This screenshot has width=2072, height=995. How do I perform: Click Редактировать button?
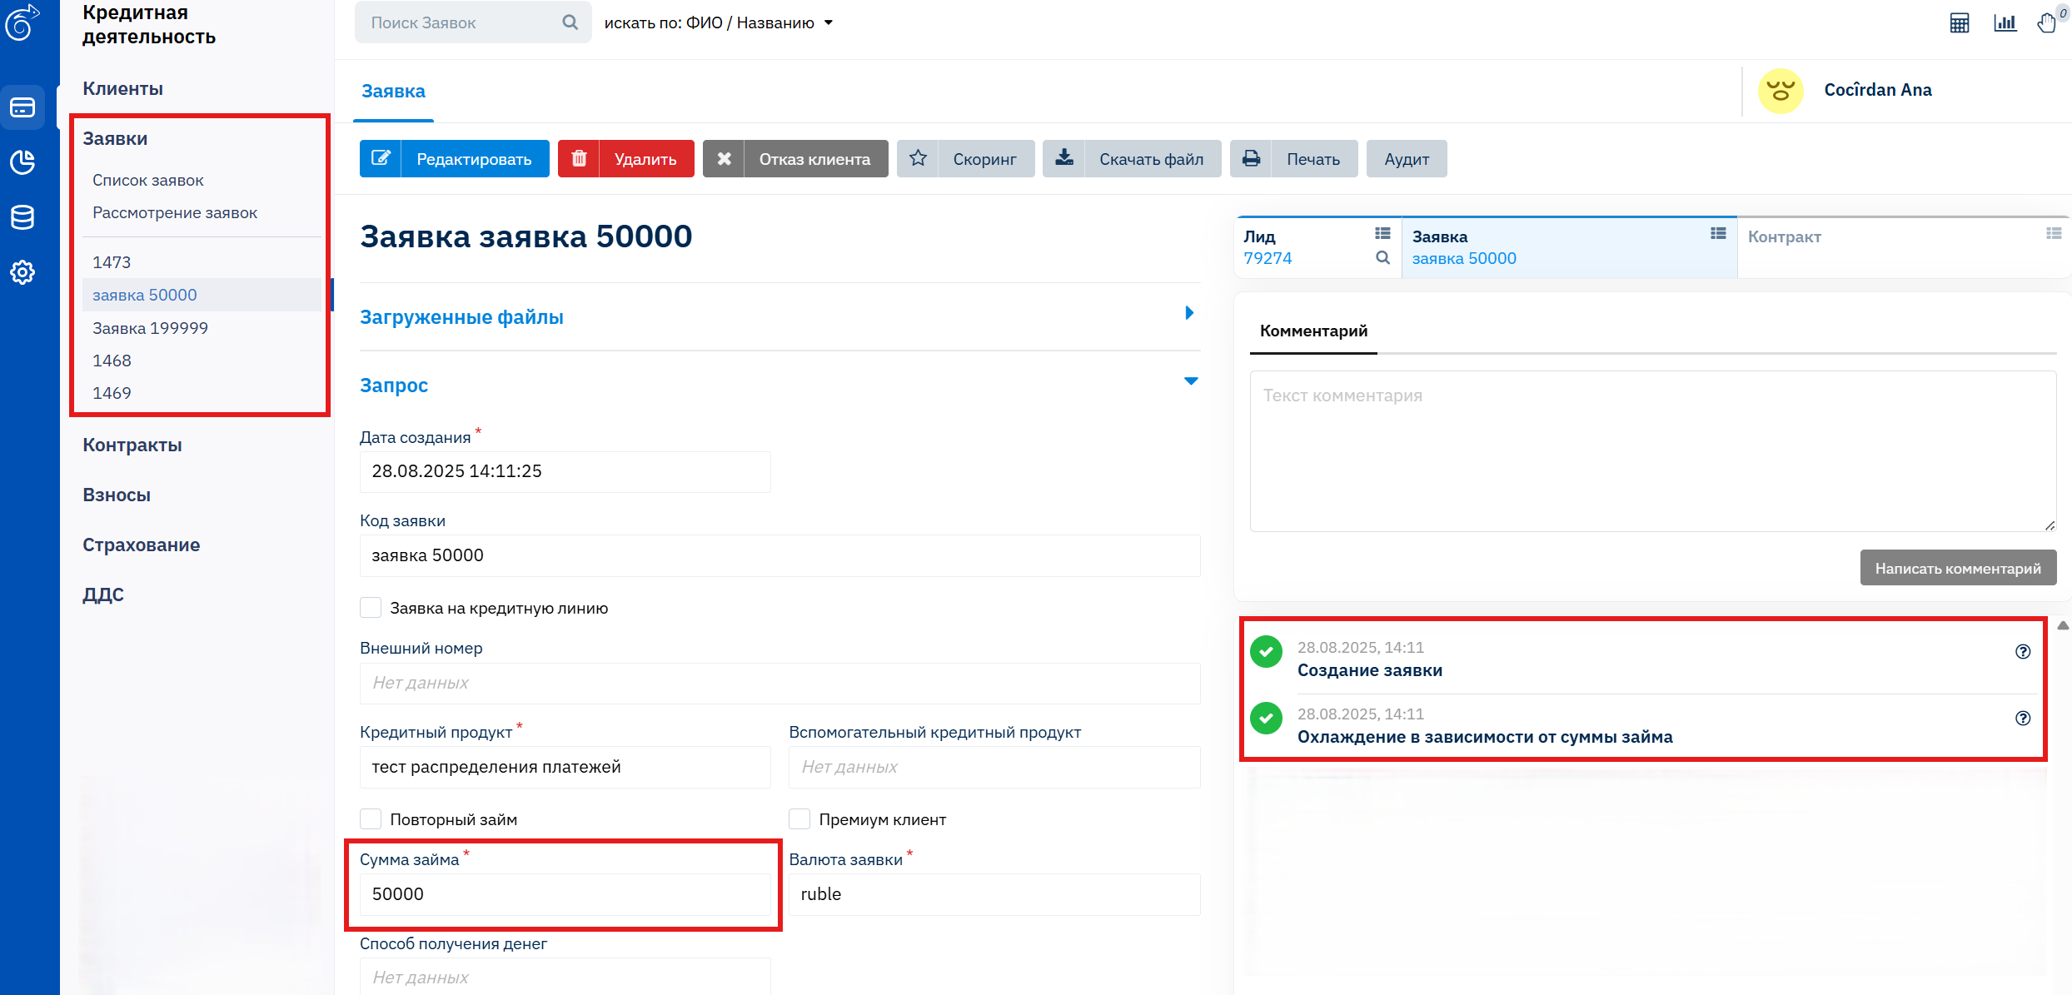point(455,158)
